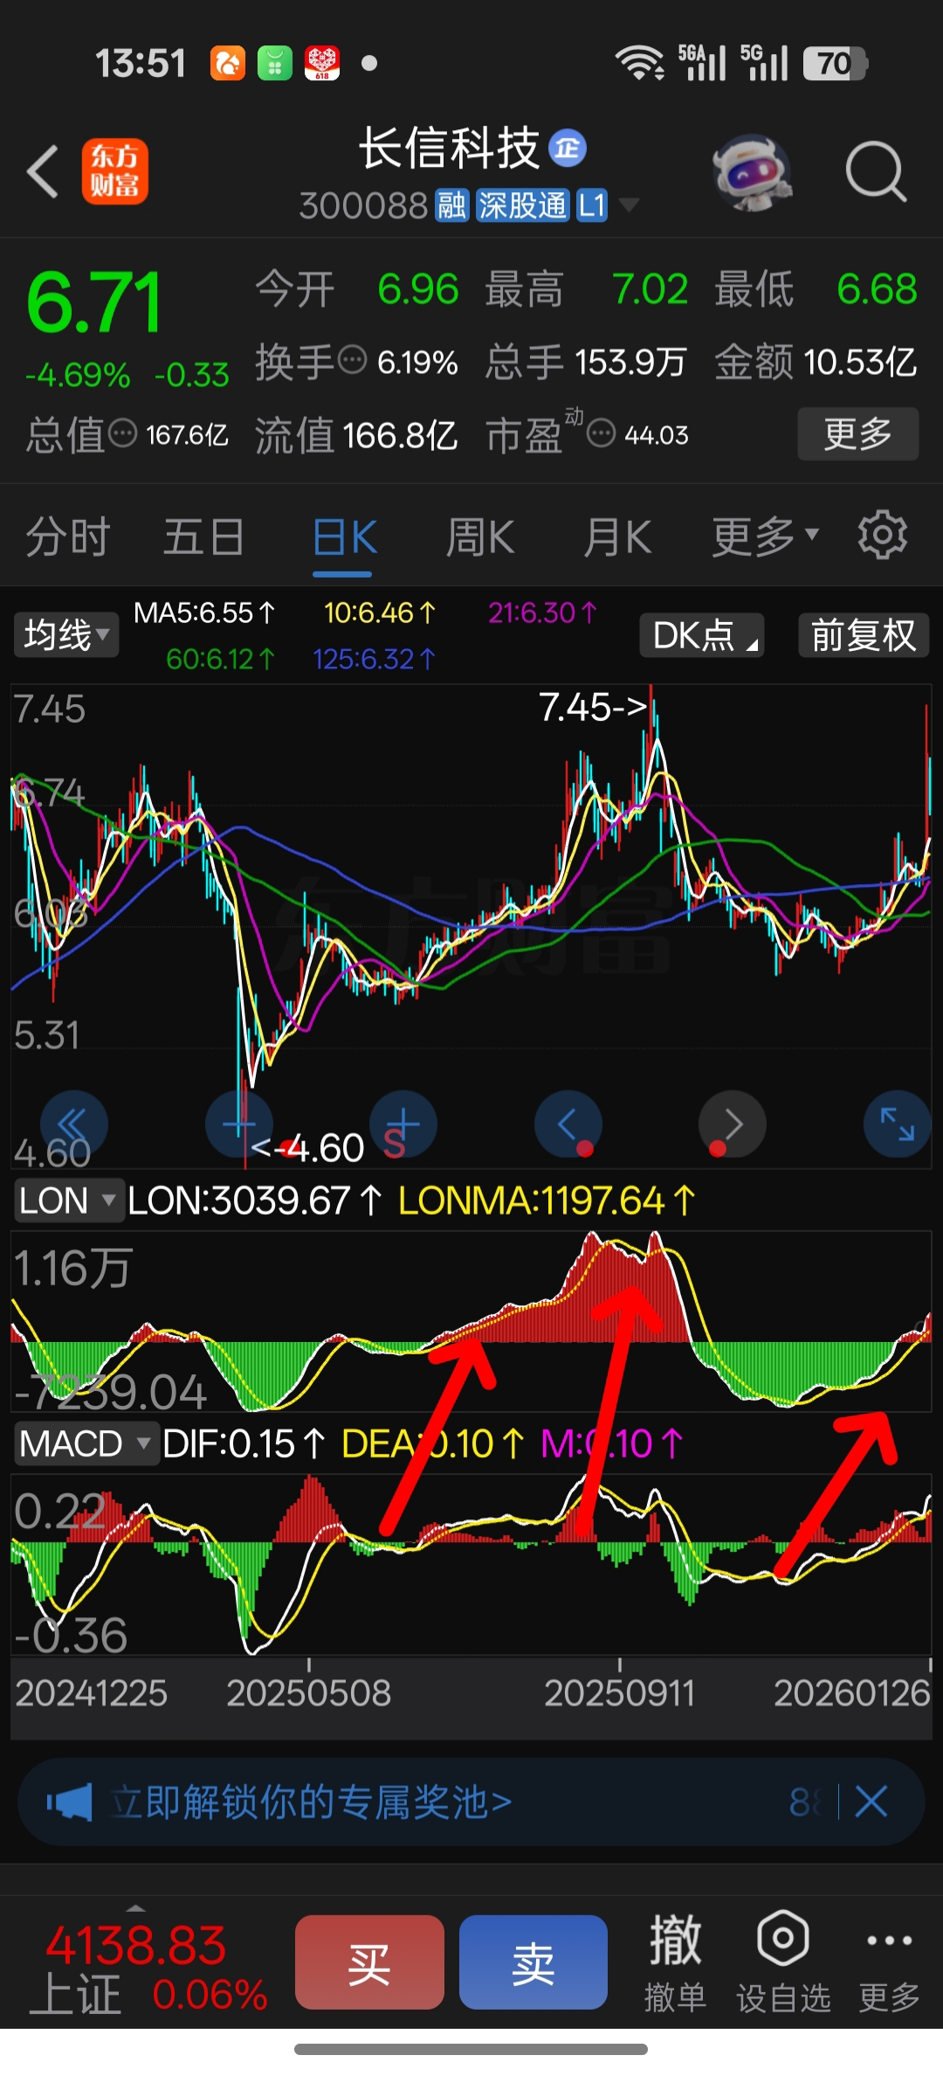This screenshot has width=943, height=2076.
Task: Open chart settings gear icon
Action: [882, 535]
